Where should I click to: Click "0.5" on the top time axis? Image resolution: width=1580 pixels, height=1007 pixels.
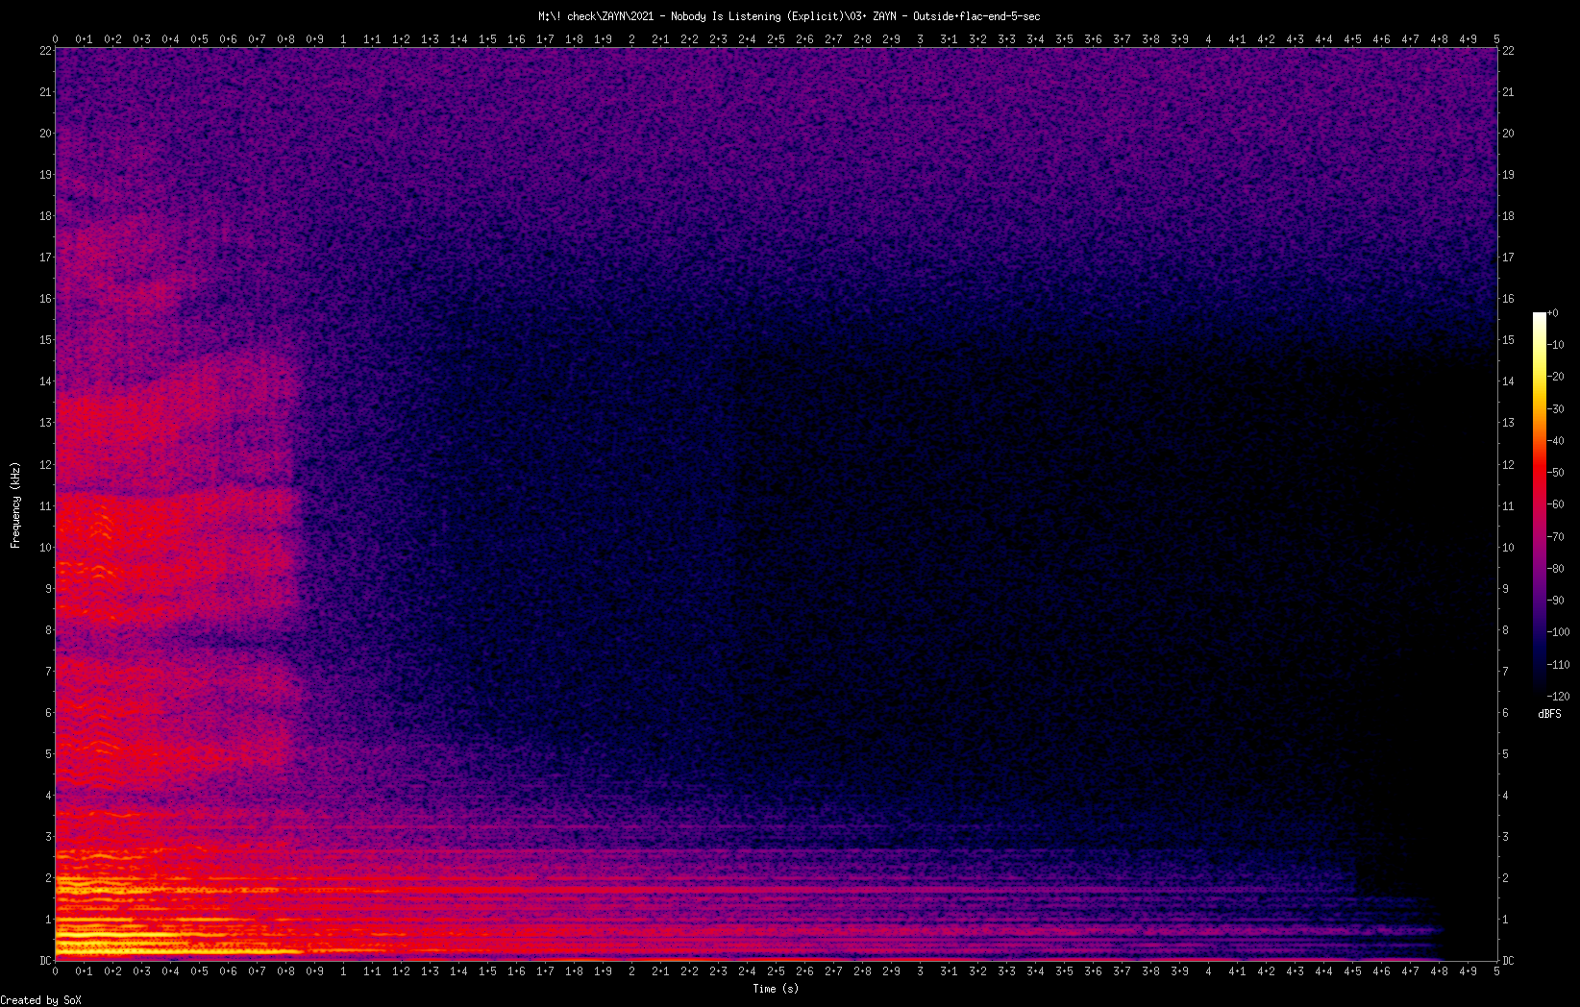pyautogui.click(x=199, y=39)
